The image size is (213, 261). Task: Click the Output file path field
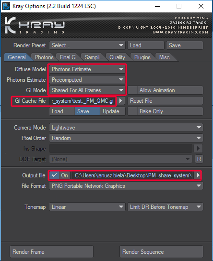pos(133,175)
